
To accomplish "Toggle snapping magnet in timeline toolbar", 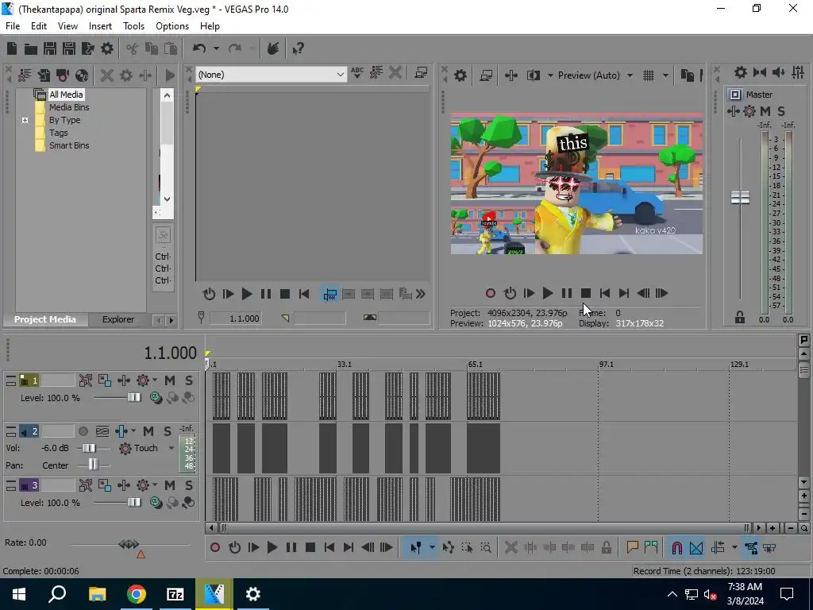I will point(676,548).
